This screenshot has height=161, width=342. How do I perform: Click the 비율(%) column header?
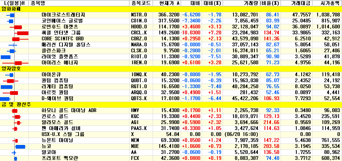271,3
